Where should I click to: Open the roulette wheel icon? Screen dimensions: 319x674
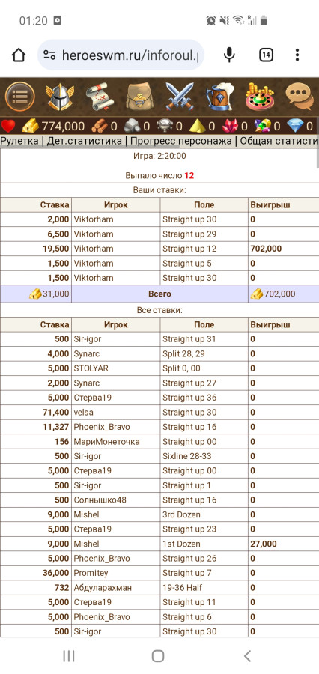[259, 97]
